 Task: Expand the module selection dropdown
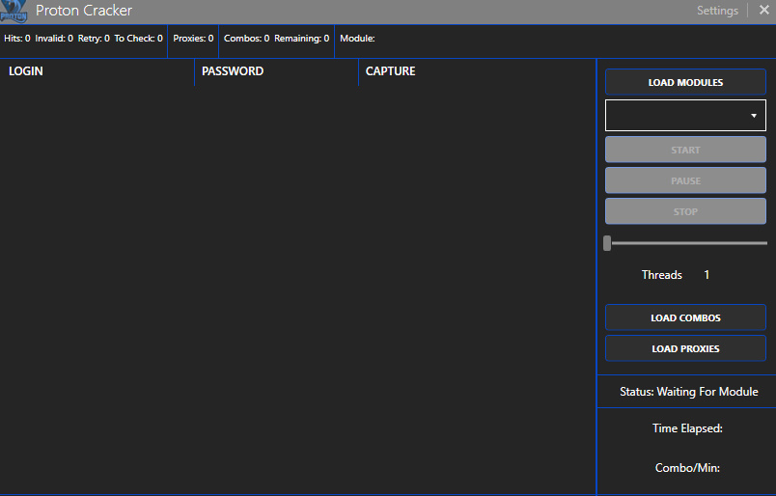pos(685,116)
